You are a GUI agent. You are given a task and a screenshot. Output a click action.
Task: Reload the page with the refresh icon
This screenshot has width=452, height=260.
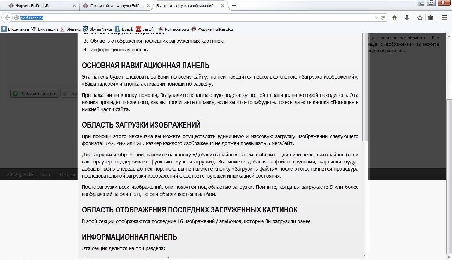[x=382, y=18]
